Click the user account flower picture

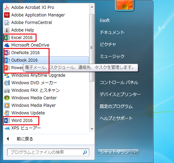click(124, 5)
